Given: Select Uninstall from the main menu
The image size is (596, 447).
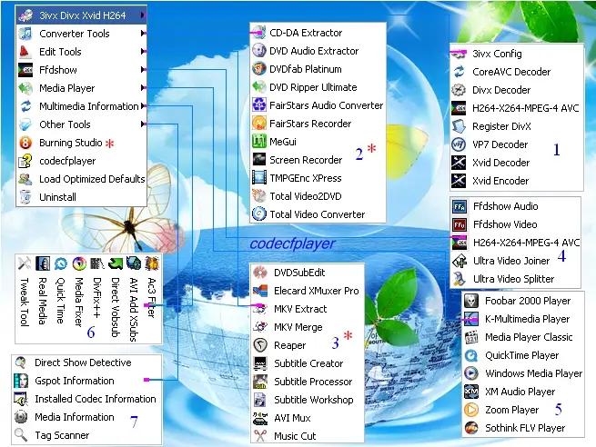Looking at the screenshot, I should (x=81, y=197).
